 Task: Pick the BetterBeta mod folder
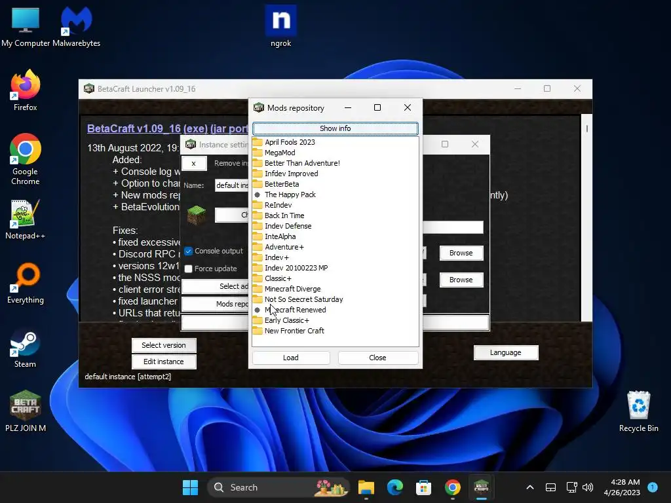coord(282,184)
